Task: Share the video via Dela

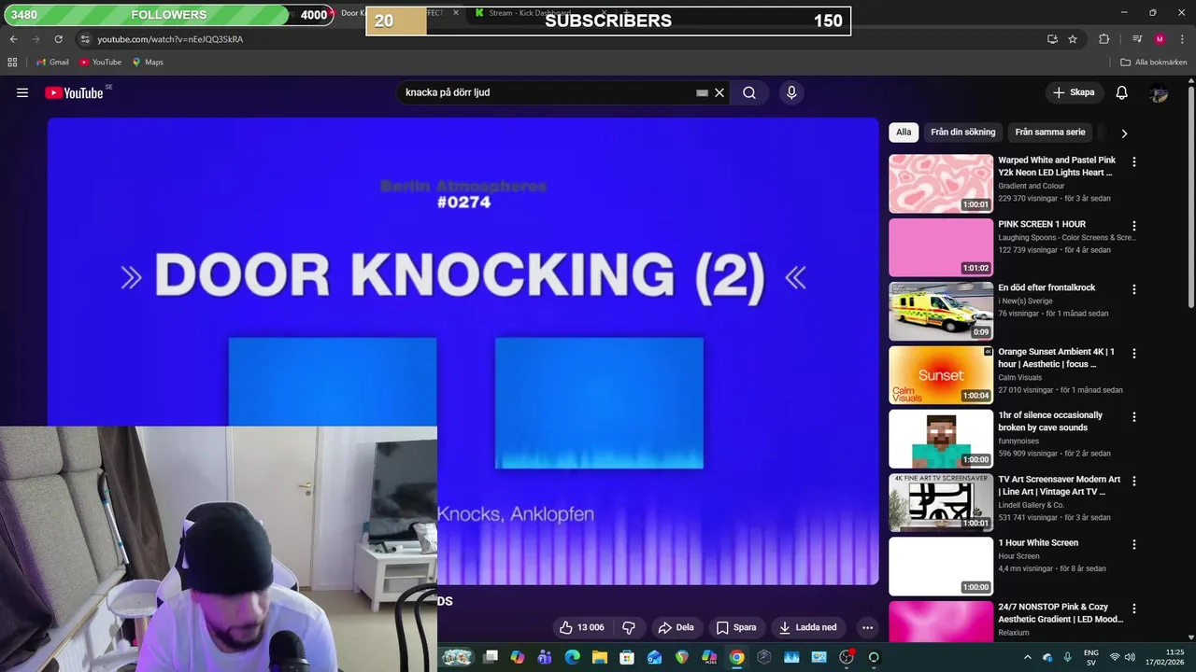Action: (x=676, y=627)
